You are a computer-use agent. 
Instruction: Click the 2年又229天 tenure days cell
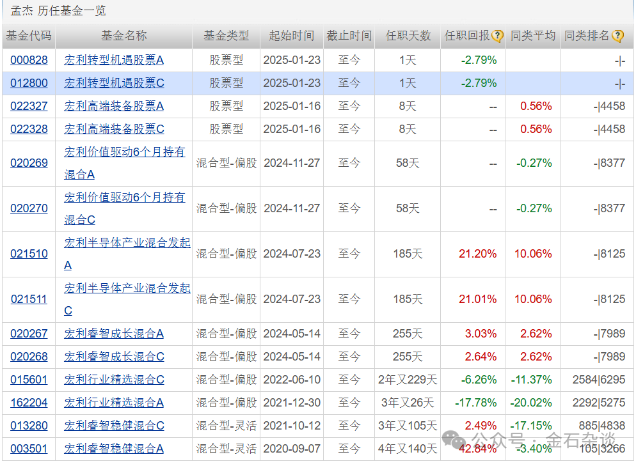[x=408, y=380]
